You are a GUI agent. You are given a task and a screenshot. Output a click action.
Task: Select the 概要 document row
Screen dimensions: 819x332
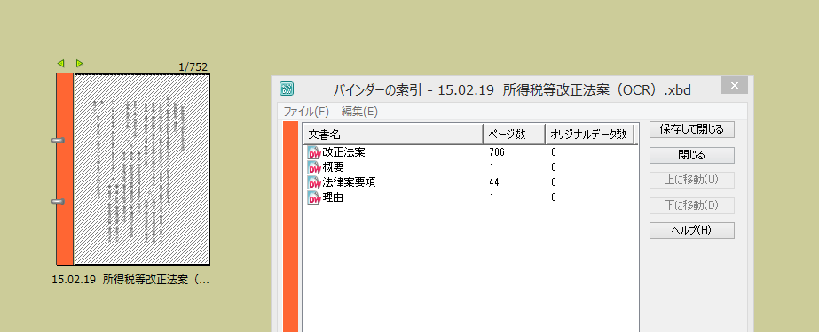pos(470,167)
